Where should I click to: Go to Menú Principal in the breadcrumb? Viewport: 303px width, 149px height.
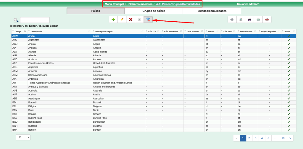pyautogui.click(x=114, y=4)
